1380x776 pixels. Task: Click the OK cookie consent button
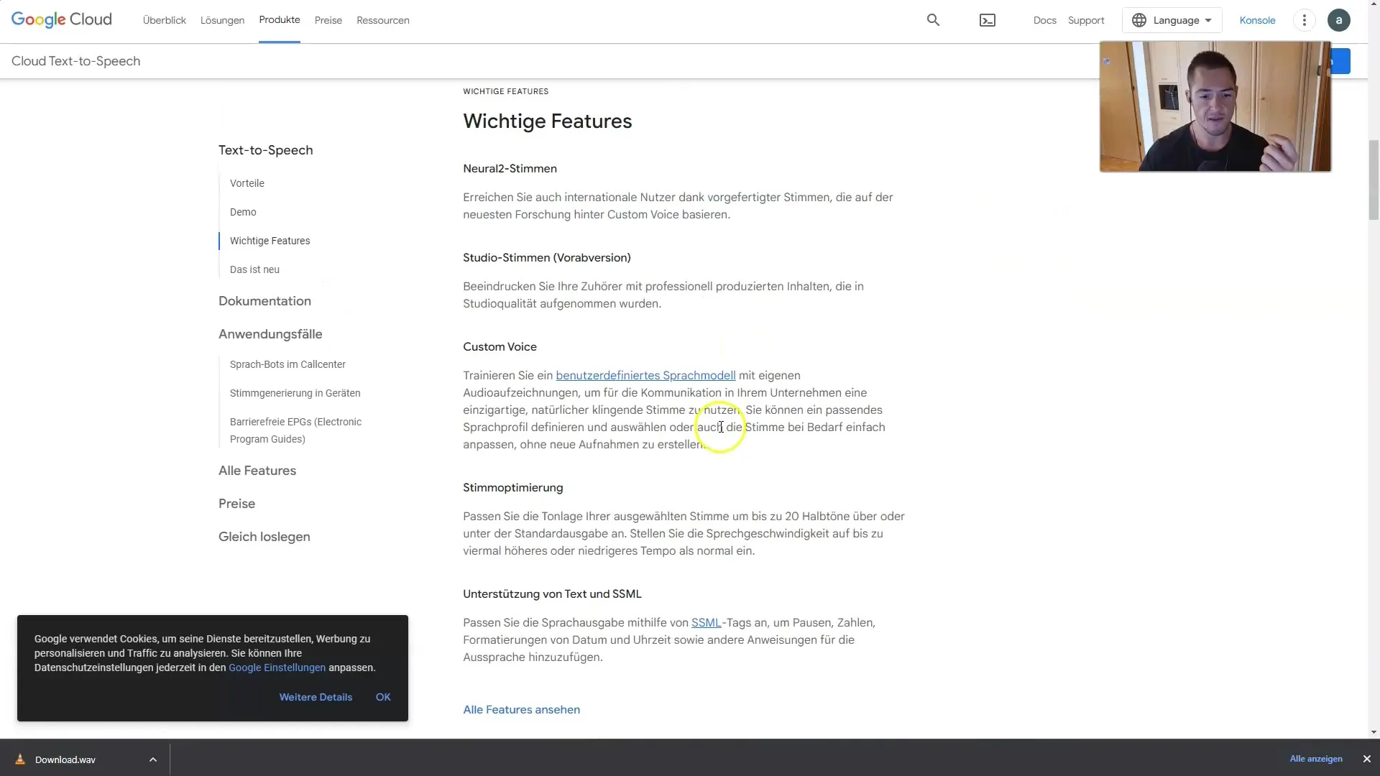pos(383,696)
